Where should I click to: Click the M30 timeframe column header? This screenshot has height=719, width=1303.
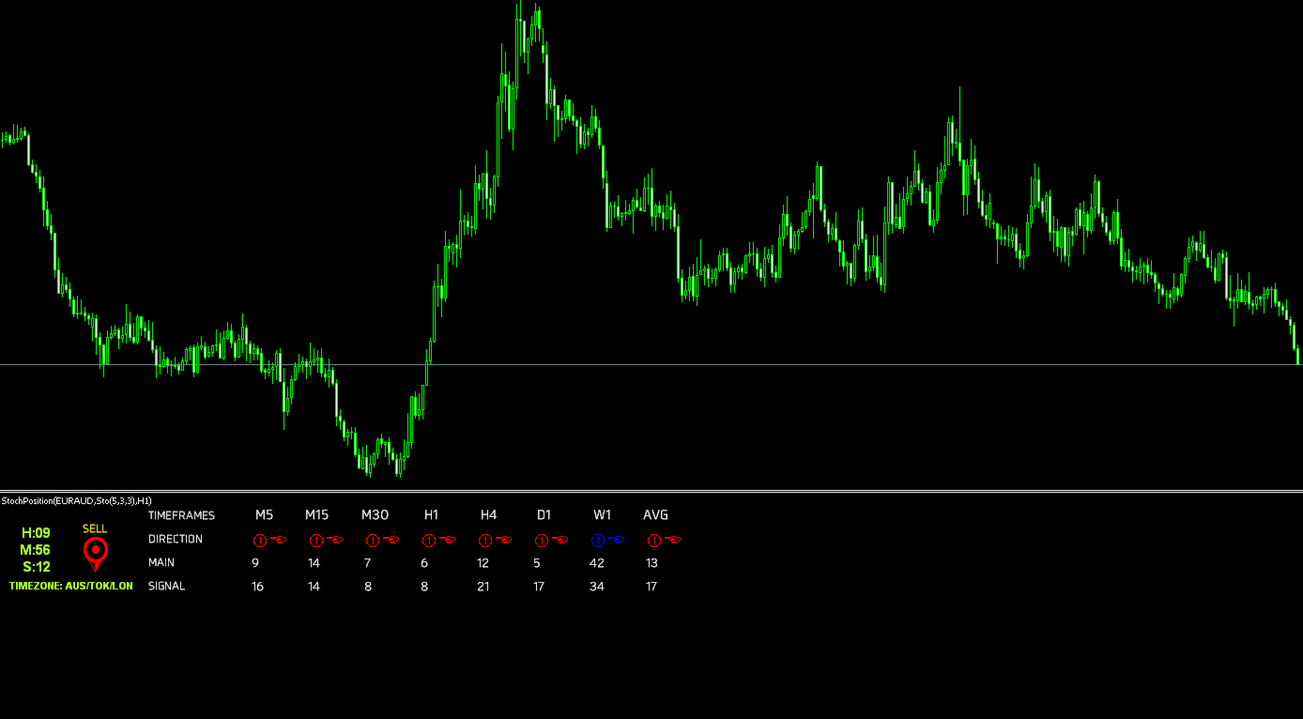tap(375, 515)
